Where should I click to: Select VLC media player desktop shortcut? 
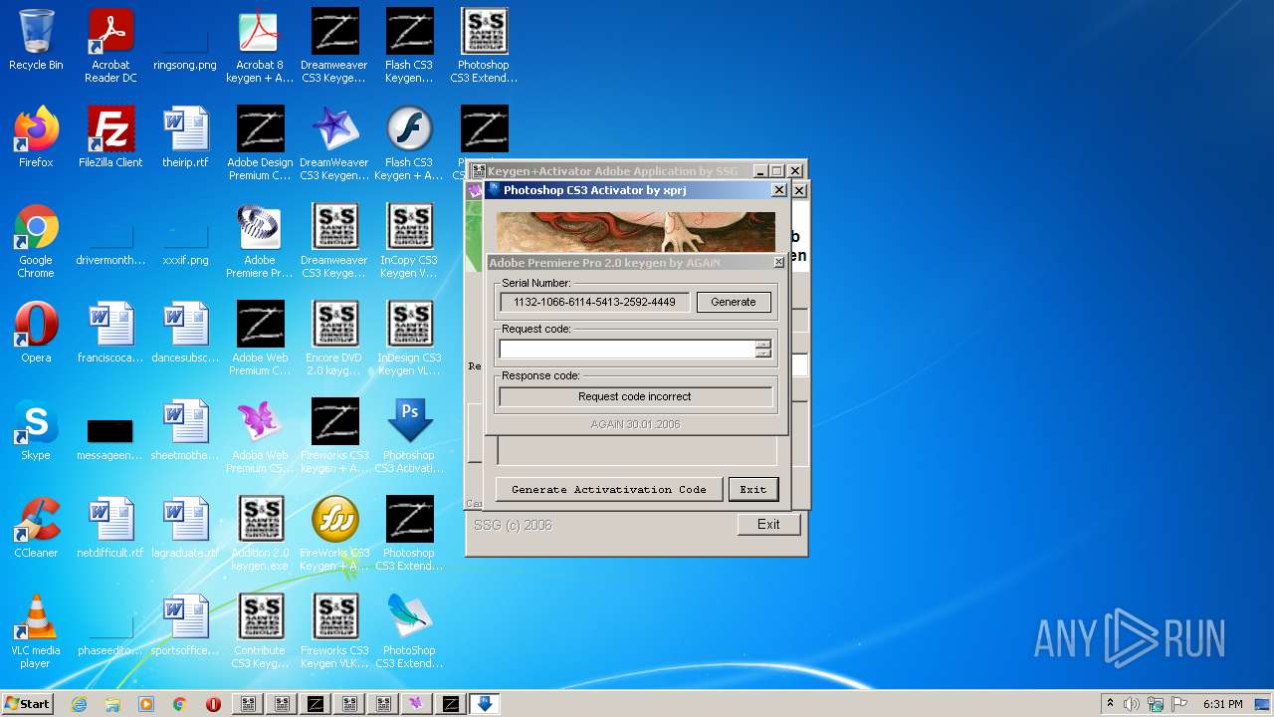(36, 630)
